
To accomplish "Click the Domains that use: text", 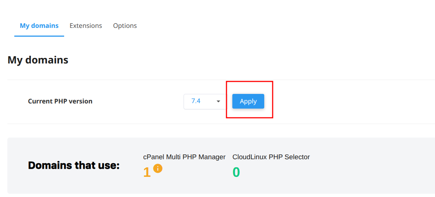I will (74, 165).
